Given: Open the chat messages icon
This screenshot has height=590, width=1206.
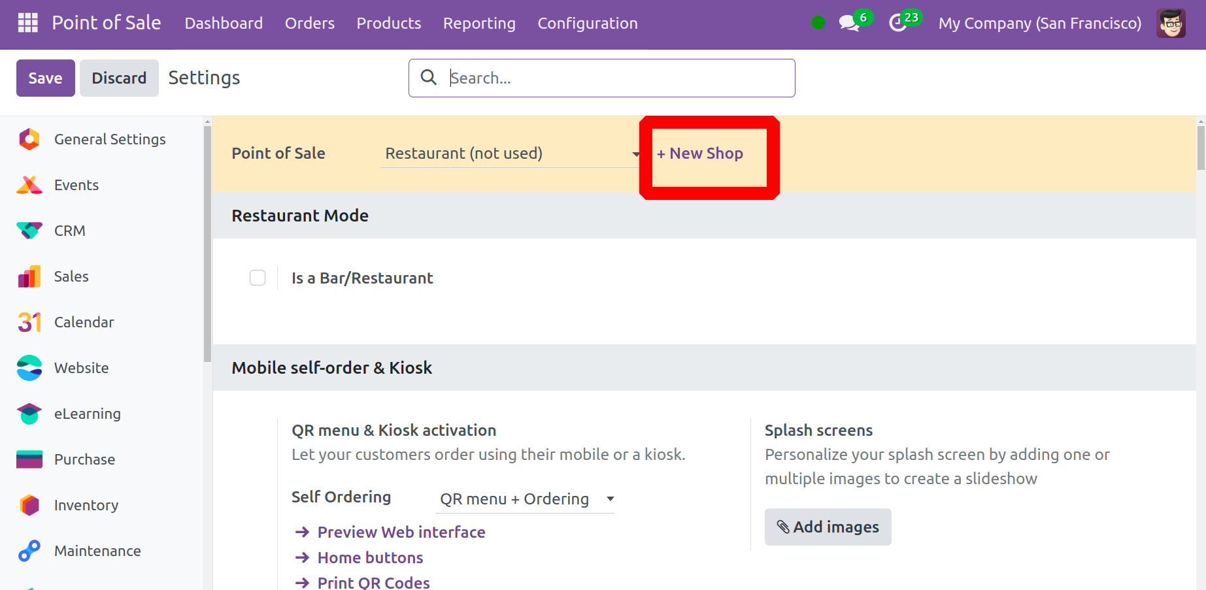Looking at the screenshot, I should click(x=848, y=24).
